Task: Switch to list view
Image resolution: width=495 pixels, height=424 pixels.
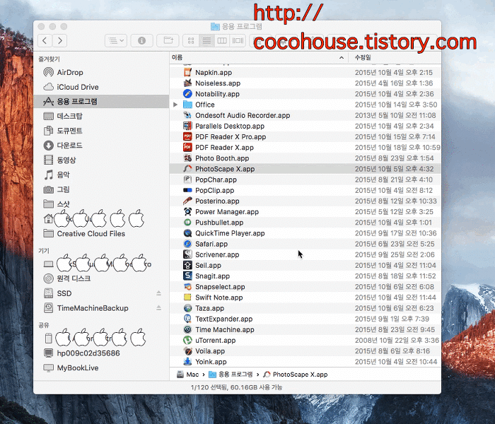Action: (206, 40)
